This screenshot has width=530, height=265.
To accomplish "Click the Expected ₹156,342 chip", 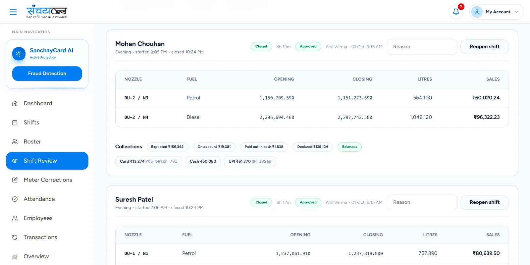I will (x=167, y=147).
